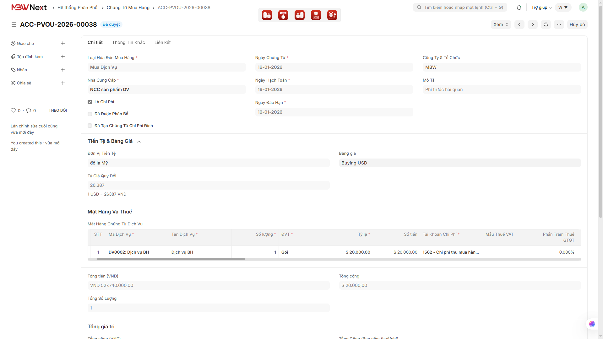Switch to the Thông Tin Khác tab
Viewport: 603px width, 339px height.
(x=128, y=42)
